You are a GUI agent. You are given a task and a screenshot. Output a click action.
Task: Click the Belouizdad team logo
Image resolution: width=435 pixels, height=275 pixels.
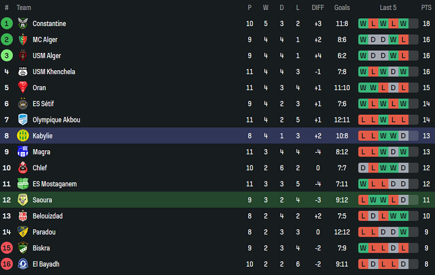[x=23, y=216]
